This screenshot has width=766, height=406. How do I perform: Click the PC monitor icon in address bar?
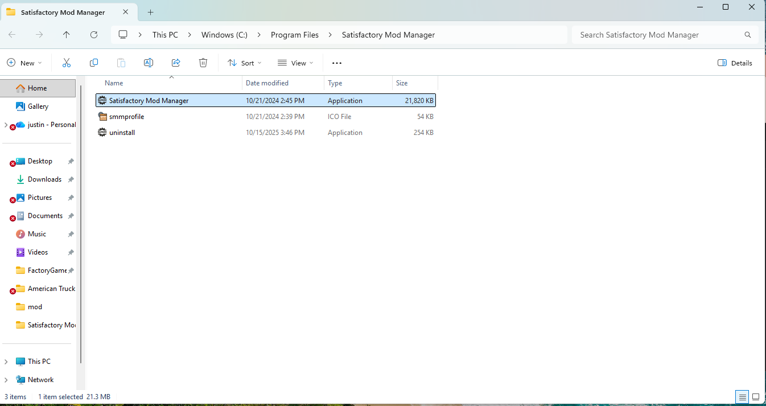(x=122, y=35)
